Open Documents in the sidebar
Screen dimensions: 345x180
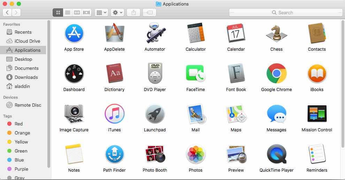coord(23,68)
